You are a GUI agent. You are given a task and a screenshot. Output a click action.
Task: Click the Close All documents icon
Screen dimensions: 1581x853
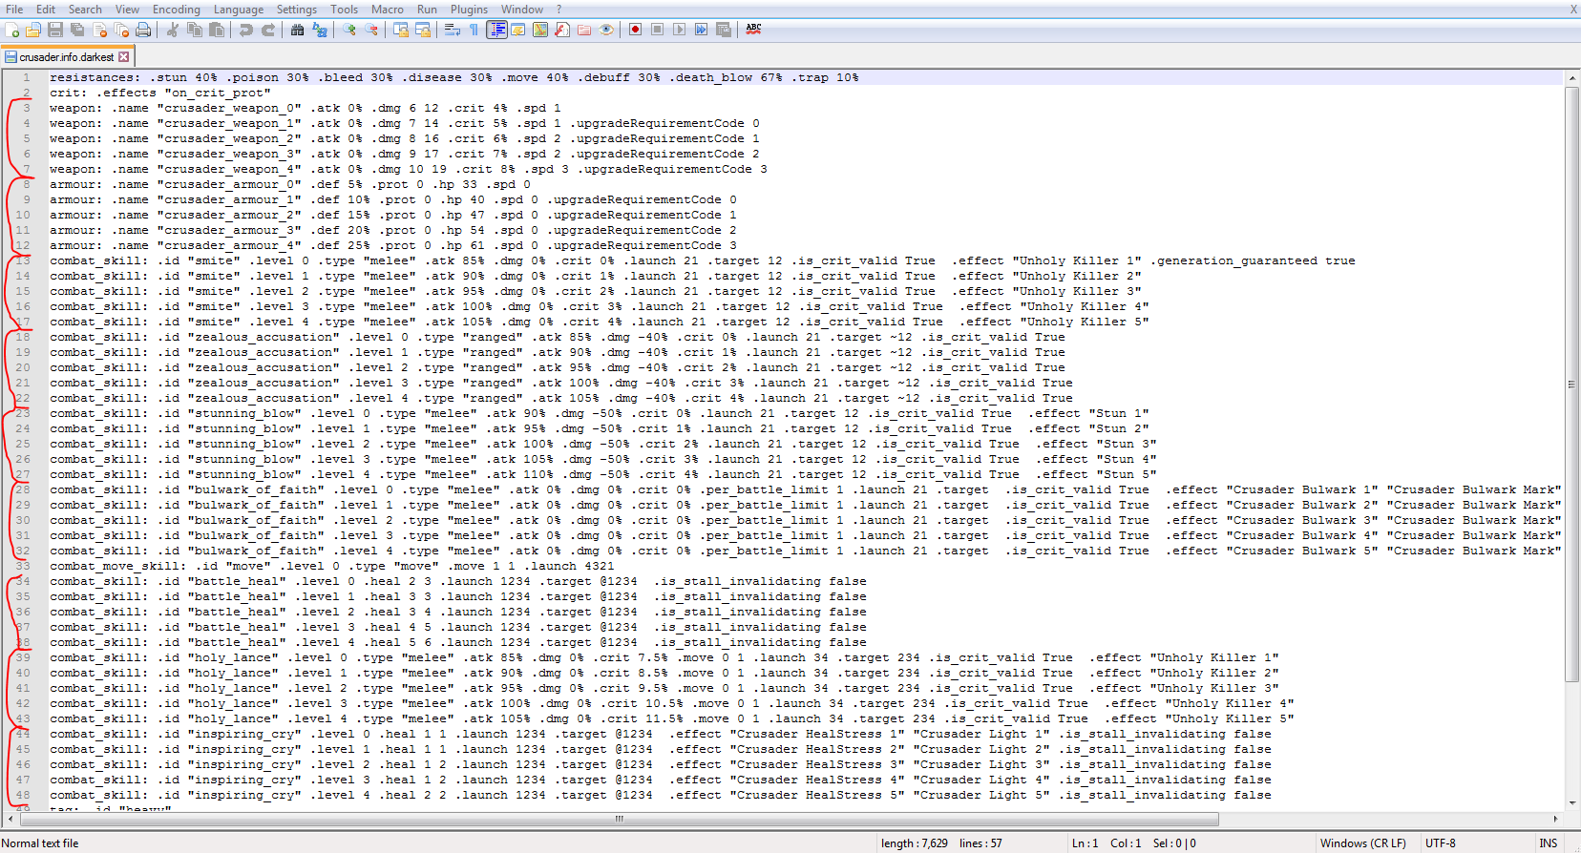point(121,30)
